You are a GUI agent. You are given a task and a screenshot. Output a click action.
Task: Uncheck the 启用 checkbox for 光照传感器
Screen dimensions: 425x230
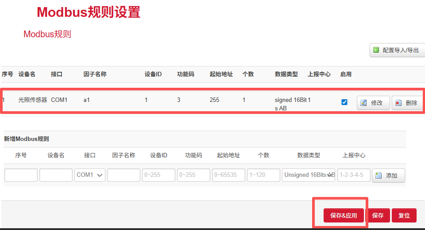point(344,102)
